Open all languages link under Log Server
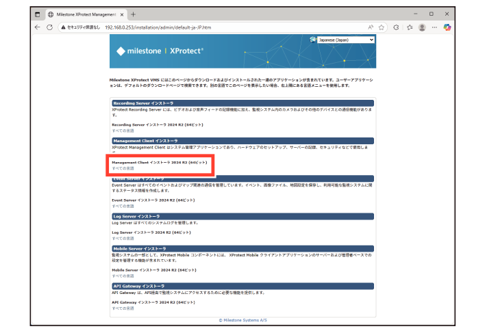Viewport: 485px width, 333px height. (123, 239)
